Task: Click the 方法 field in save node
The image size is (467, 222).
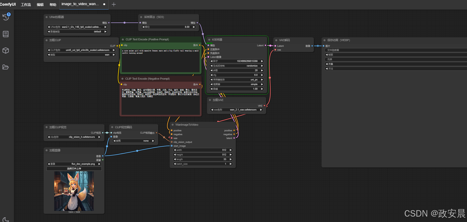Action: coord(396,69)
